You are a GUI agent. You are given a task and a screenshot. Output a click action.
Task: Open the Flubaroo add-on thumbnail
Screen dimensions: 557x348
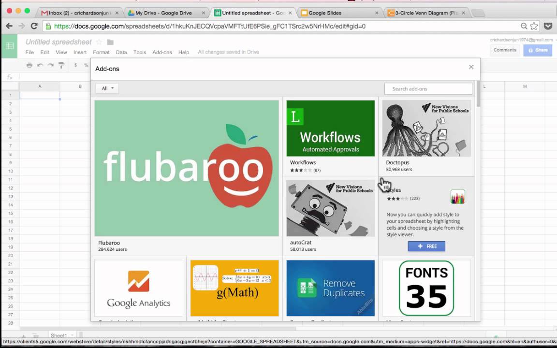click(x=187, y=168)
